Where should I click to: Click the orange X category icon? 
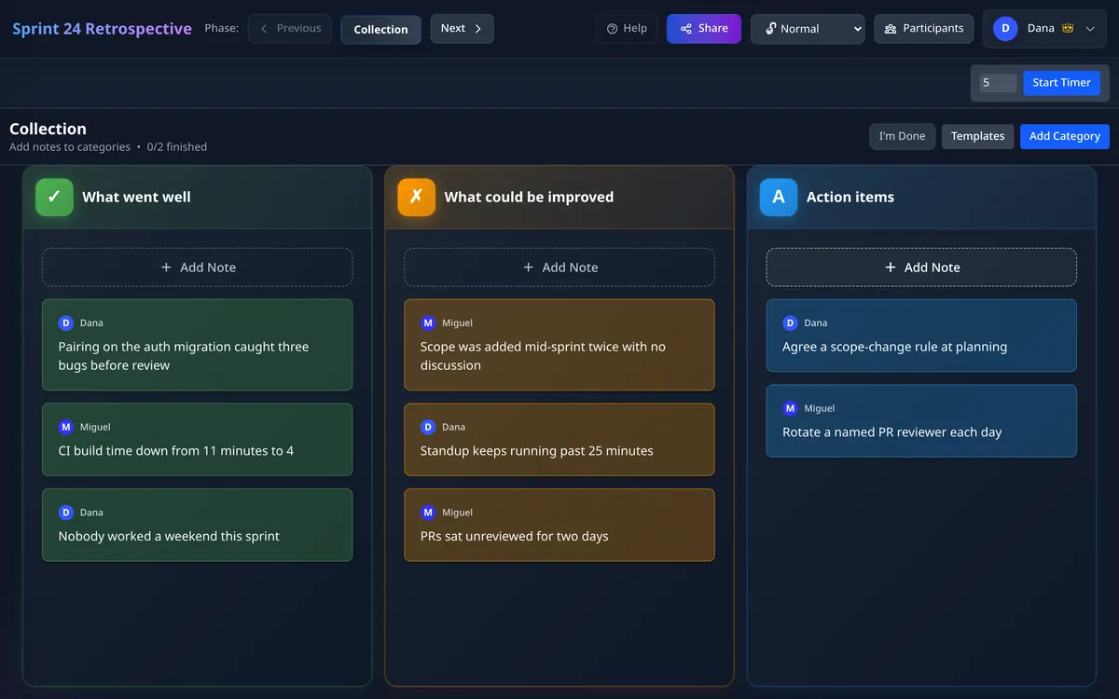[416, 197]
